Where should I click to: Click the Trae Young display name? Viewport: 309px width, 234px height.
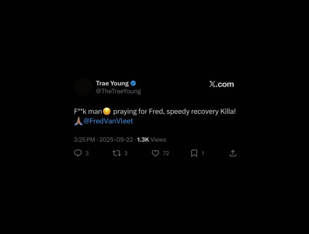pyautogui.click(x=112, y=83)
